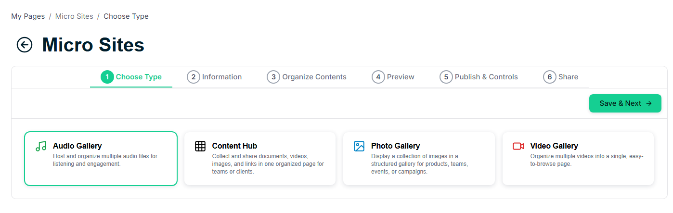This screenshot has width=673, height=213.
Task: Click the Content Hub grid icon
Action: pyautogui.click(x=200, y=146)
